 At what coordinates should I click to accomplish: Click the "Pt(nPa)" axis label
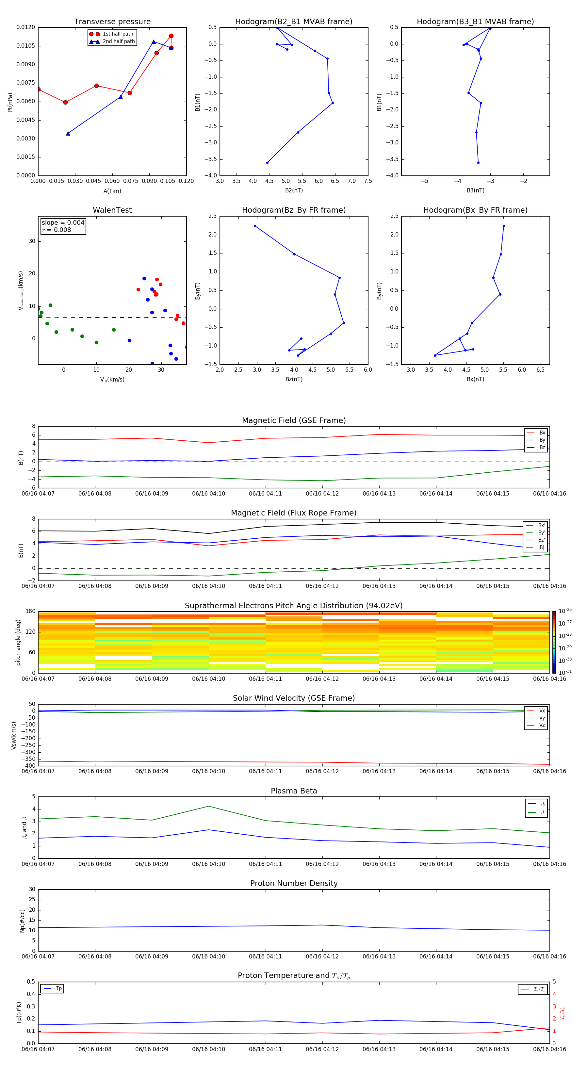pyautogui.click(x=10, y=102)
